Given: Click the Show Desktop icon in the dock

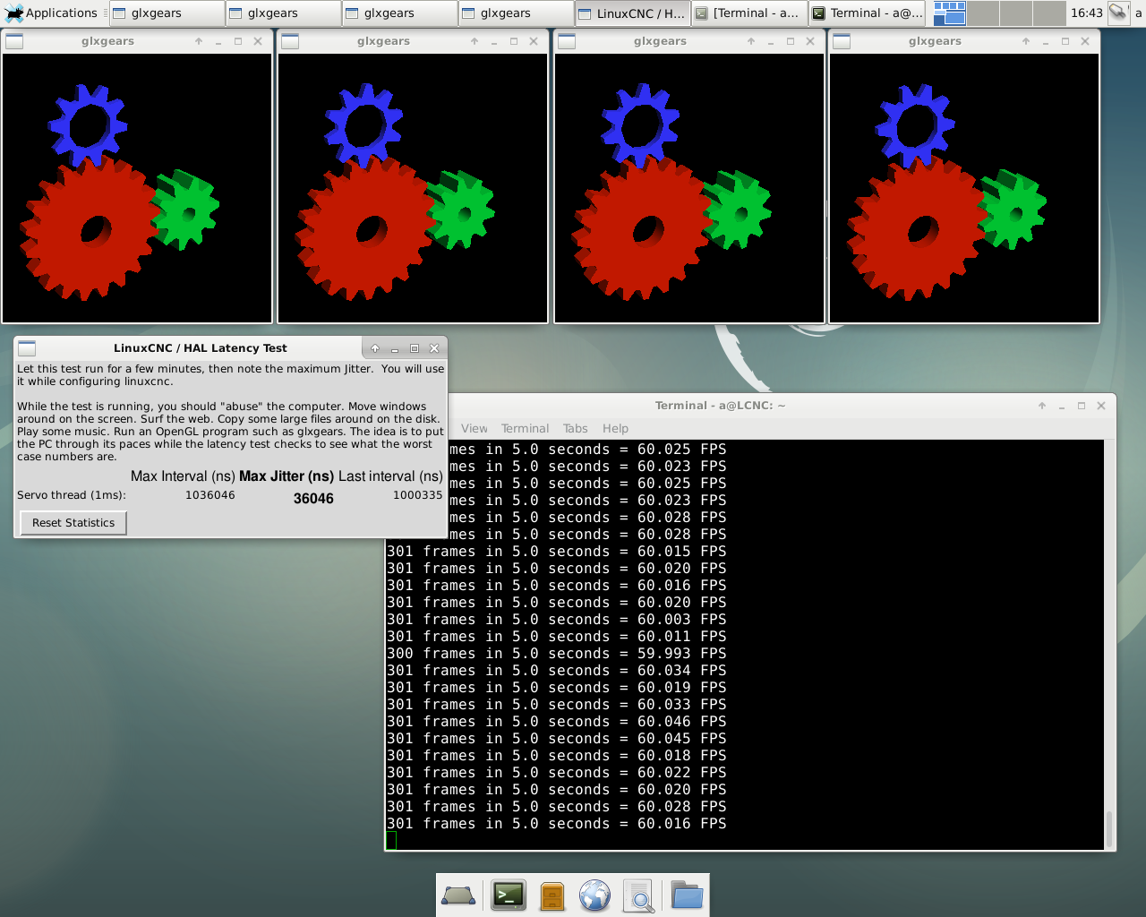Looking at the screenshot, I should [x=458, y=896].
